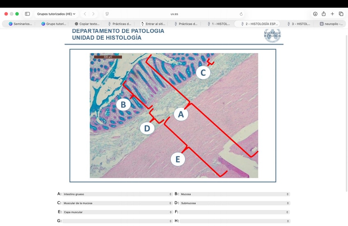
Task: Select the 'Copiar texto...' tab
Action: coord(87,24)
